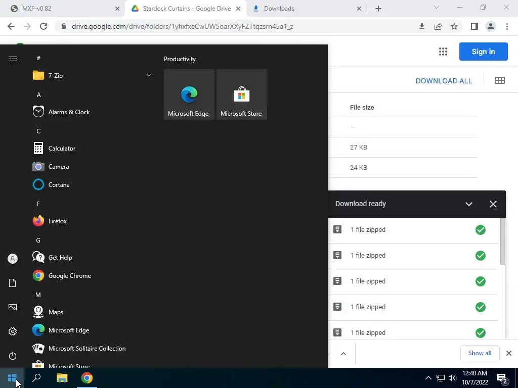Open Chrome three-dot menu
The width and height of the screenshot is (518, 388).
(x=507, y=26)
